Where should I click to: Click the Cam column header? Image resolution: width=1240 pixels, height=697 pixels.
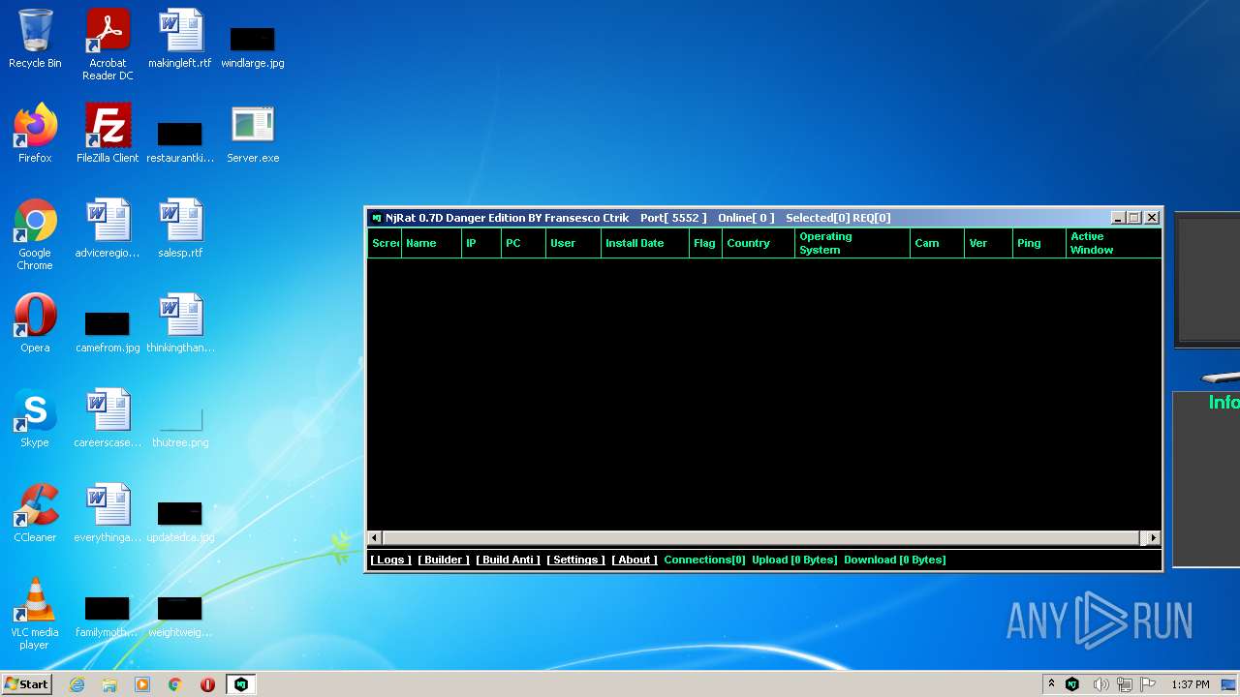tap(938, 243)
